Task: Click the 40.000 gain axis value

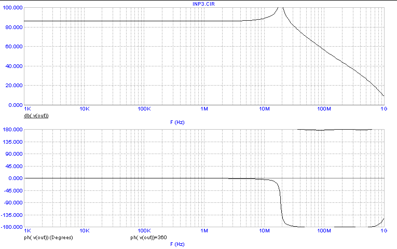Action: 14,66
